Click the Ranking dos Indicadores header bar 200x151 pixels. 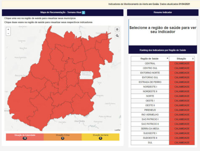point(163,50)
